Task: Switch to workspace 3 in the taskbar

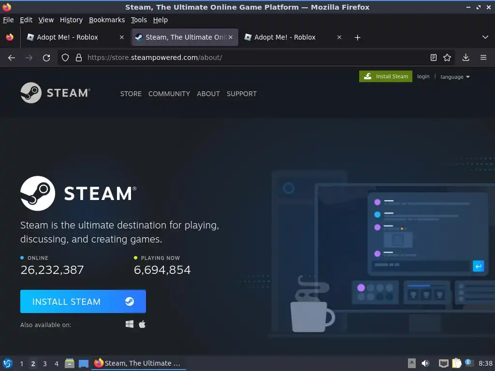Action: [x=45, y=364]
